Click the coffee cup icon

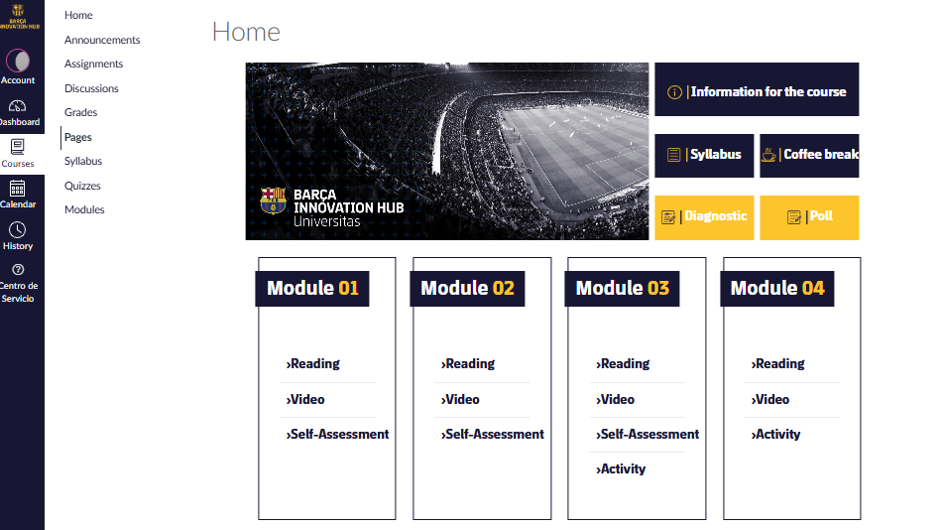pos(768,155)
